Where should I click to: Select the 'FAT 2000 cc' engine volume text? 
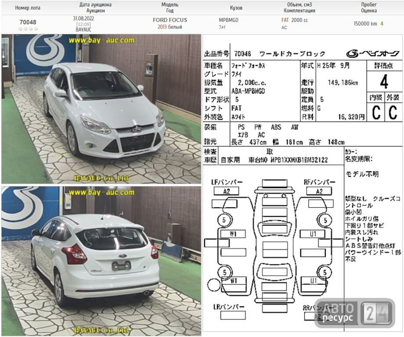[x=295, y=20]
